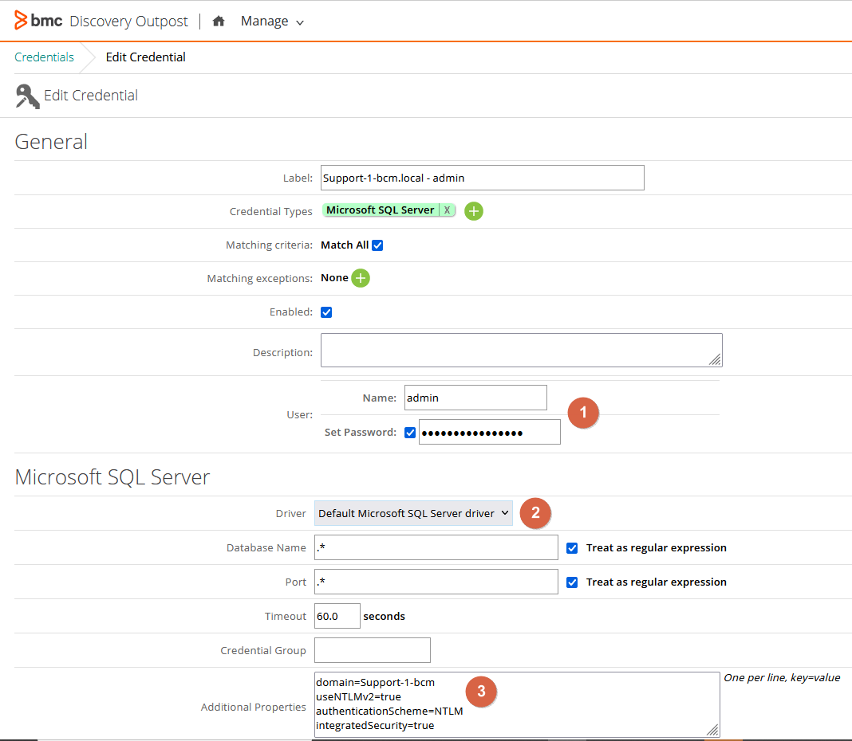Edit the Port field
Viewport: 852px width, 741px height.
click(x=436, y=582)
